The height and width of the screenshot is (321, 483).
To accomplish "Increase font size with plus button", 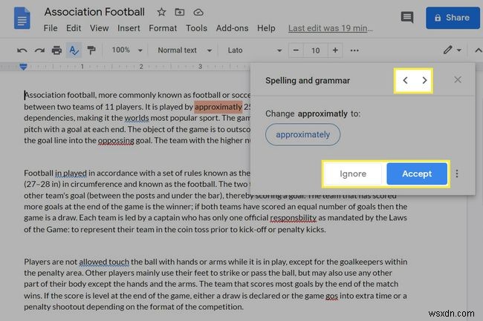I will pos(335,50).
